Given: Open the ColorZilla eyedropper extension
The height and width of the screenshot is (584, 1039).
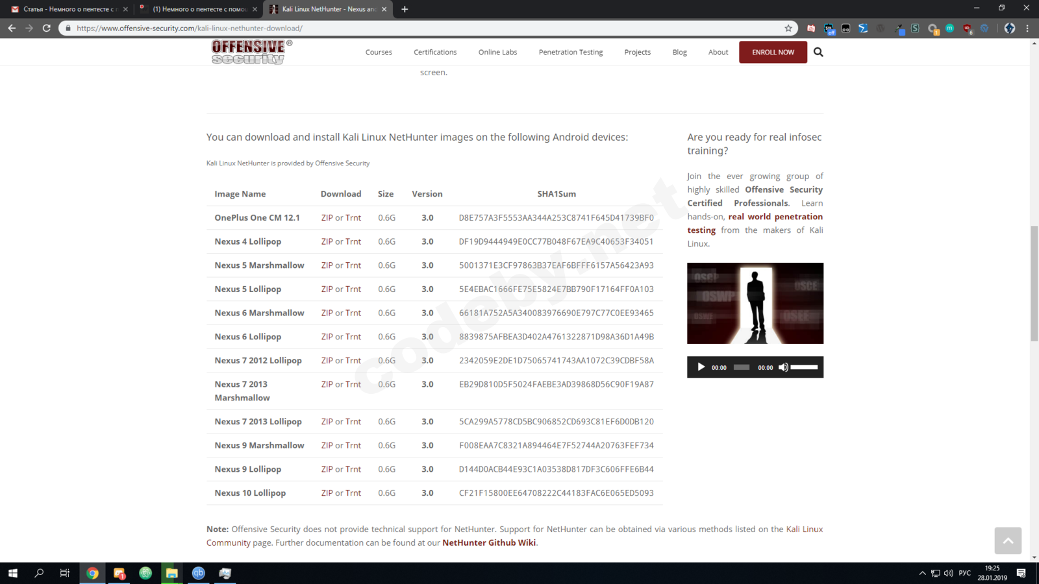Looking at the screenshot, I should pyautogui.click(x=899, y=28).
